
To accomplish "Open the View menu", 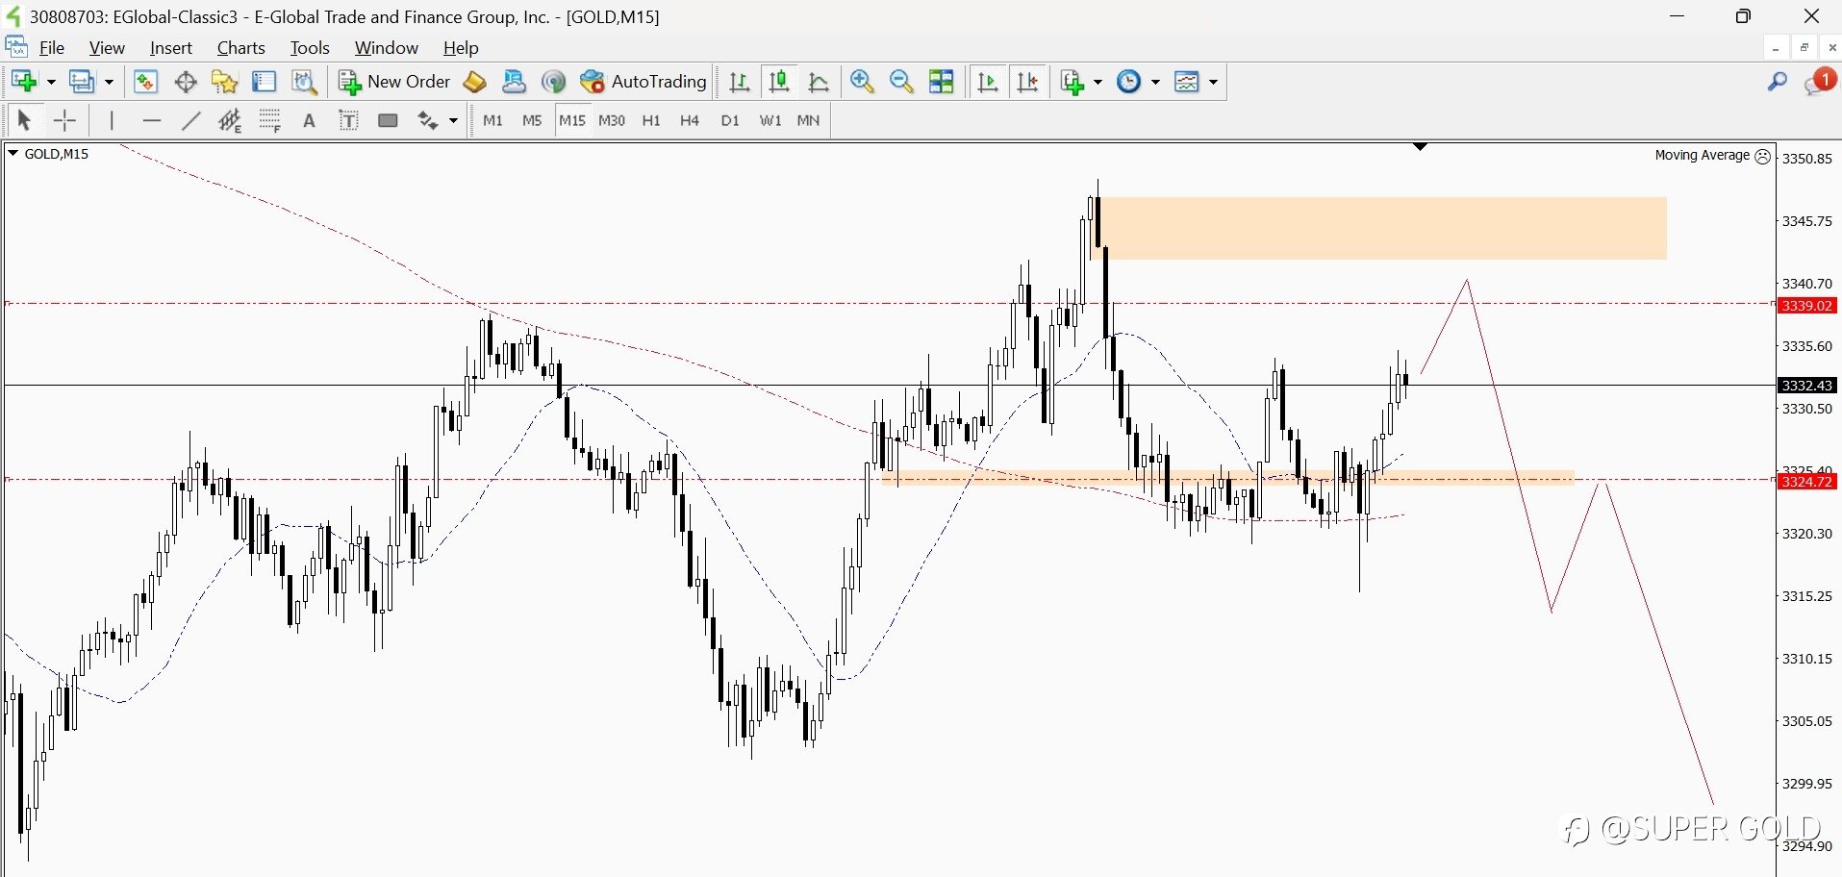I will pyautogui.click(x=107, y=47).
